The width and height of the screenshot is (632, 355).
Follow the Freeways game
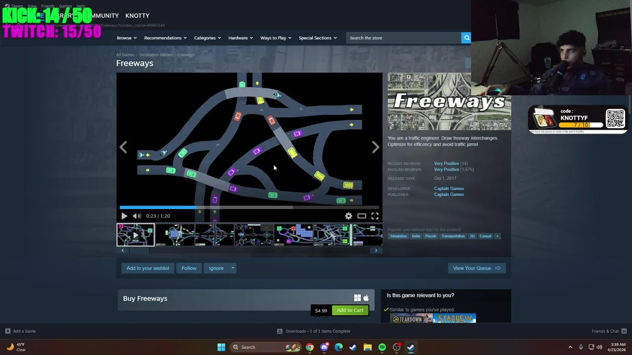point(189,268)
